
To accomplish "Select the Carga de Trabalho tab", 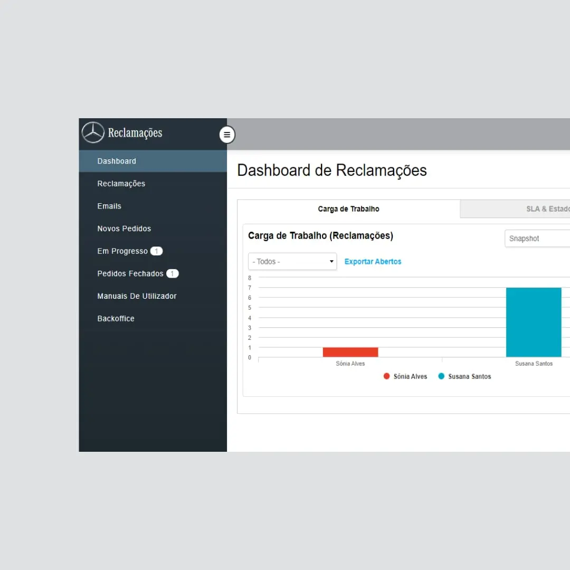I will 348,209.
